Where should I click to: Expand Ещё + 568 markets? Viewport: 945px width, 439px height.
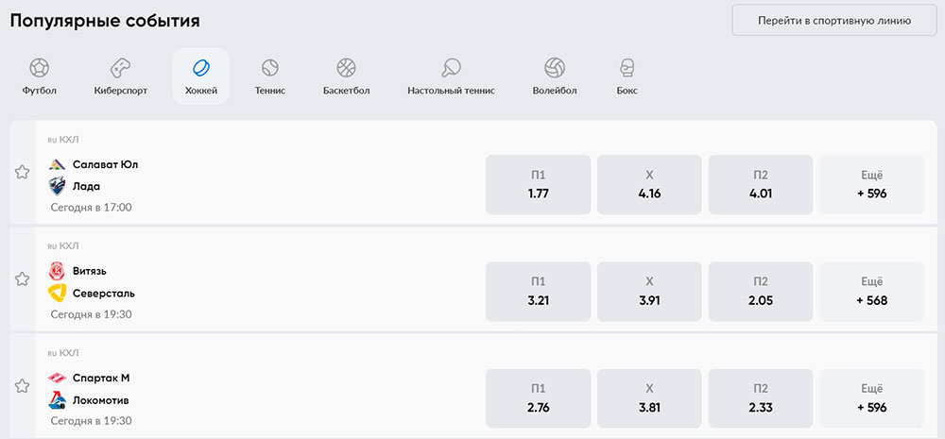tap(871, 292)
